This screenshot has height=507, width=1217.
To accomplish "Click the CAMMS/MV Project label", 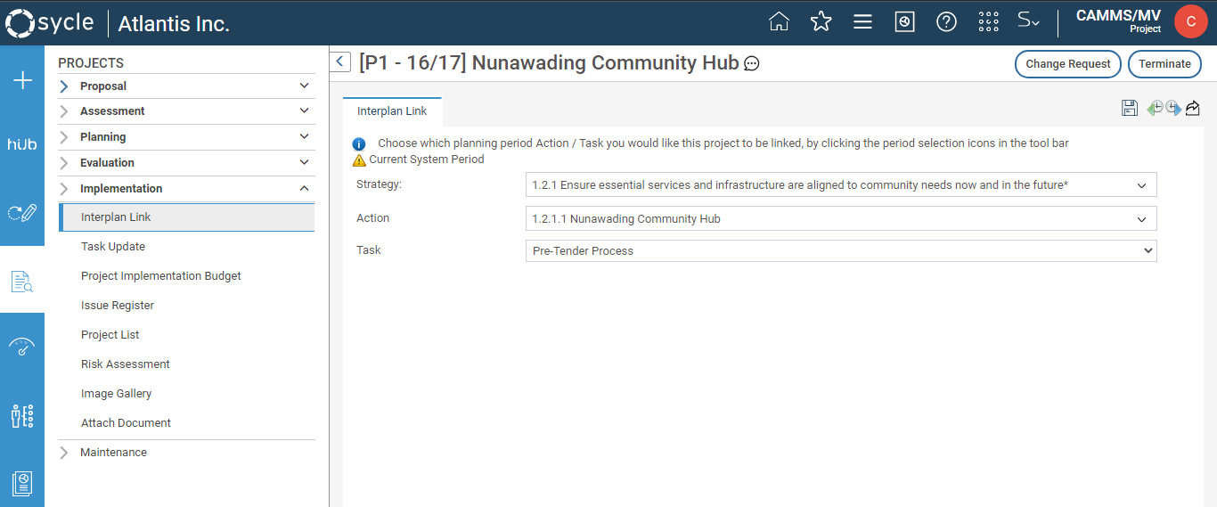I will tap(1118, 20).
